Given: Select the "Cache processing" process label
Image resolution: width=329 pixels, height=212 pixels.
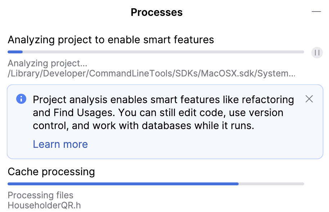Looking at the screenshot, I should (51, 172).
